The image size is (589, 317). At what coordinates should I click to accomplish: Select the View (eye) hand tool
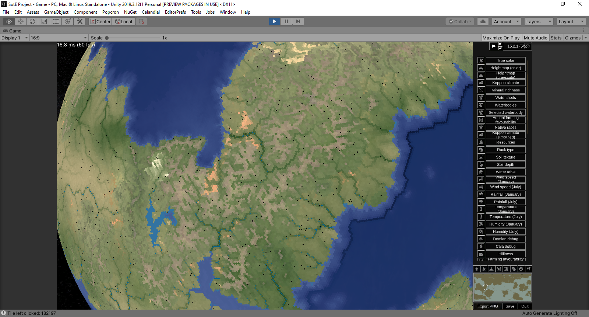pos(9,21)
